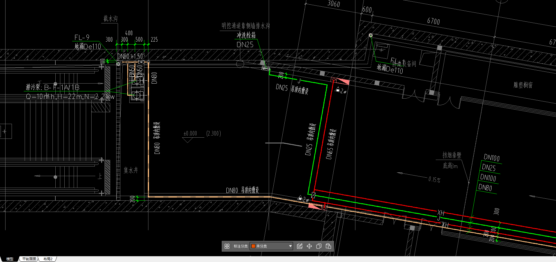
Task: Click the copy annotation icon
Action: tap(319, 246)
